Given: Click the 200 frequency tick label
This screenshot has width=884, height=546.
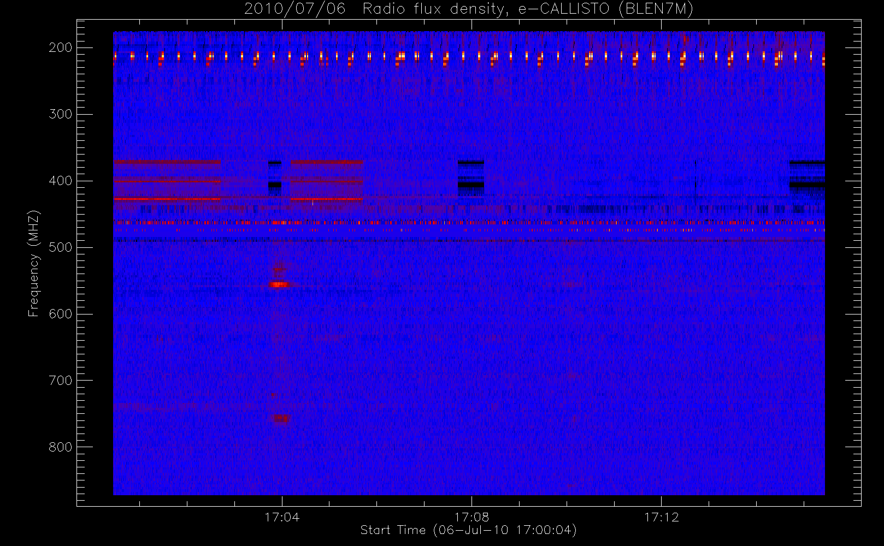Looking at the screenshot, I should (x=61, y=48).
